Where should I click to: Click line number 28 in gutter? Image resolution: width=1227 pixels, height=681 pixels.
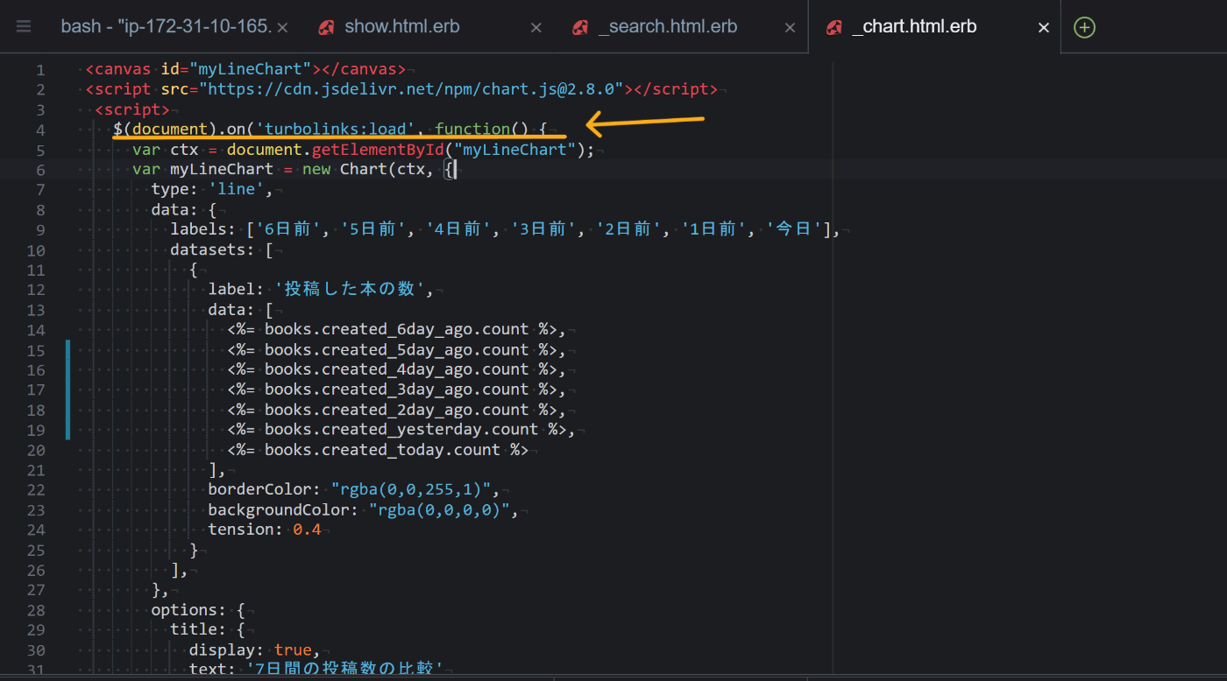[x=36, y=610]
